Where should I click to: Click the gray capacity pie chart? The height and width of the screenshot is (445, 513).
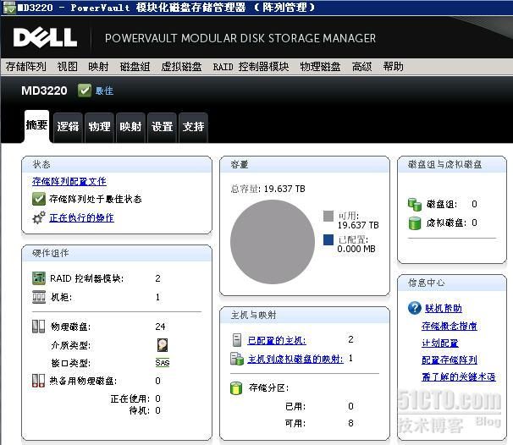click(273, 242)
